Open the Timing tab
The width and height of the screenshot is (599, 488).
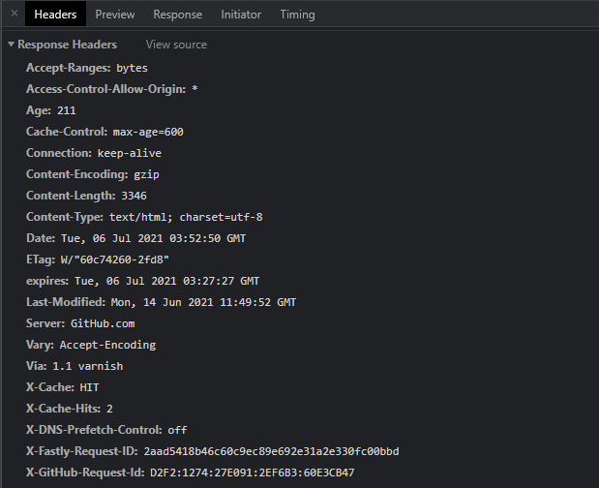[298, 15]
